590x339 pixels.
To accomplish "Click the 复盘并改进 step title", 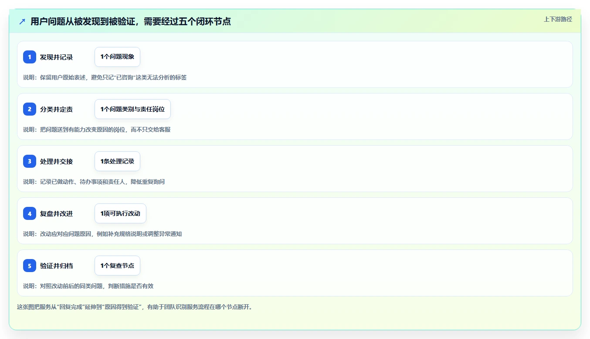I will [56, 213].
